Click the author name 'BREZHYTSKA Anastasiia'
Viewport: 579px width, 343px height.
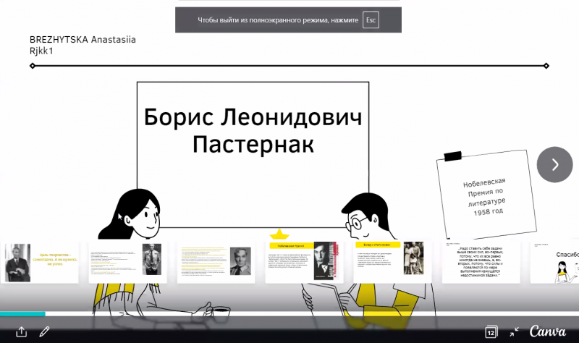(83, 40)
